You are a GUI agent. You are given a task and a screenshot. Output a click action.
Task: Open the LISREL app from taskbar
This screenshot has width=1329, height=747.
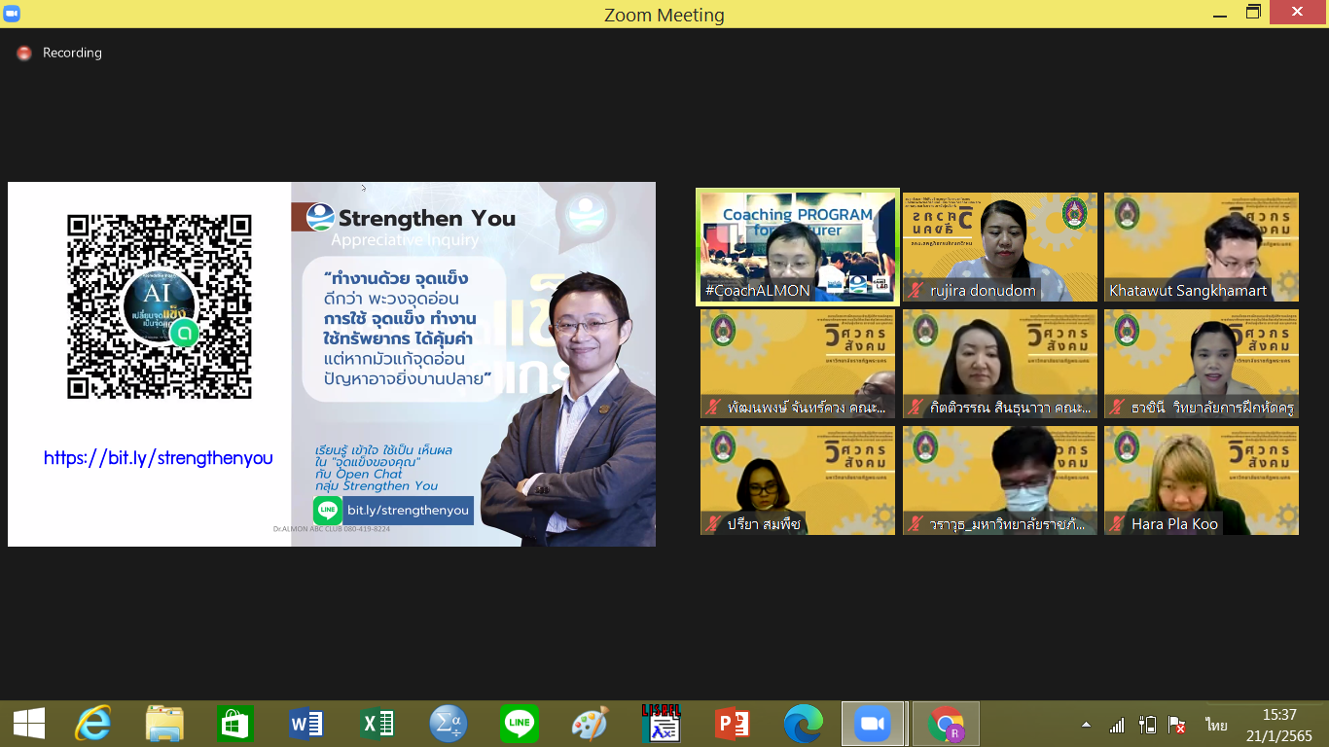(x=661, y=724)
